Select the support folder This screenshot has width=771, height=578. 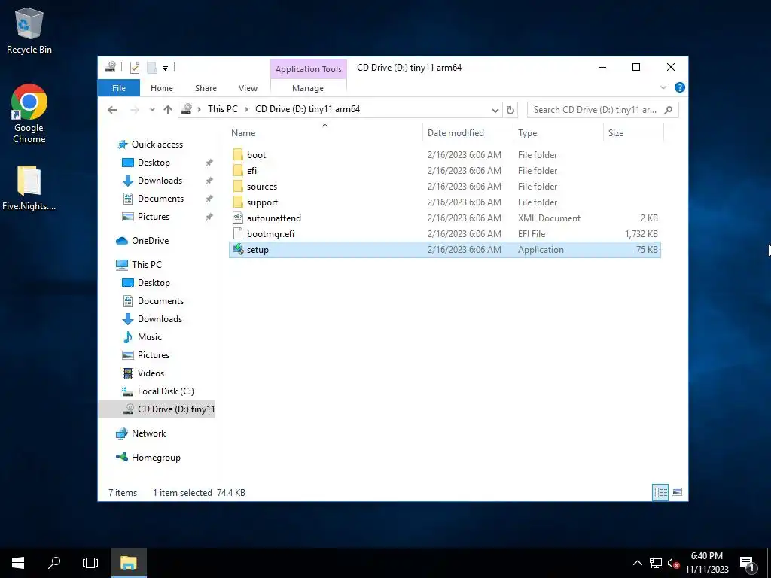coord(444,202)
